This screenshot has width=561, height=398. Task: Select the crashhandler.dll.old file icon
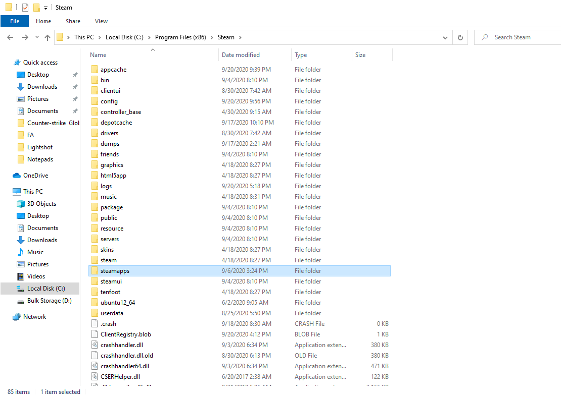pos(95,356)
